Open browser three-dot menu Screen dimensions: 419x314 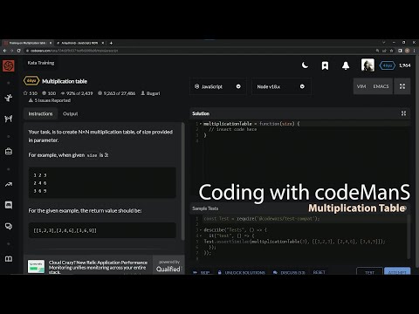tap(415, 51)
